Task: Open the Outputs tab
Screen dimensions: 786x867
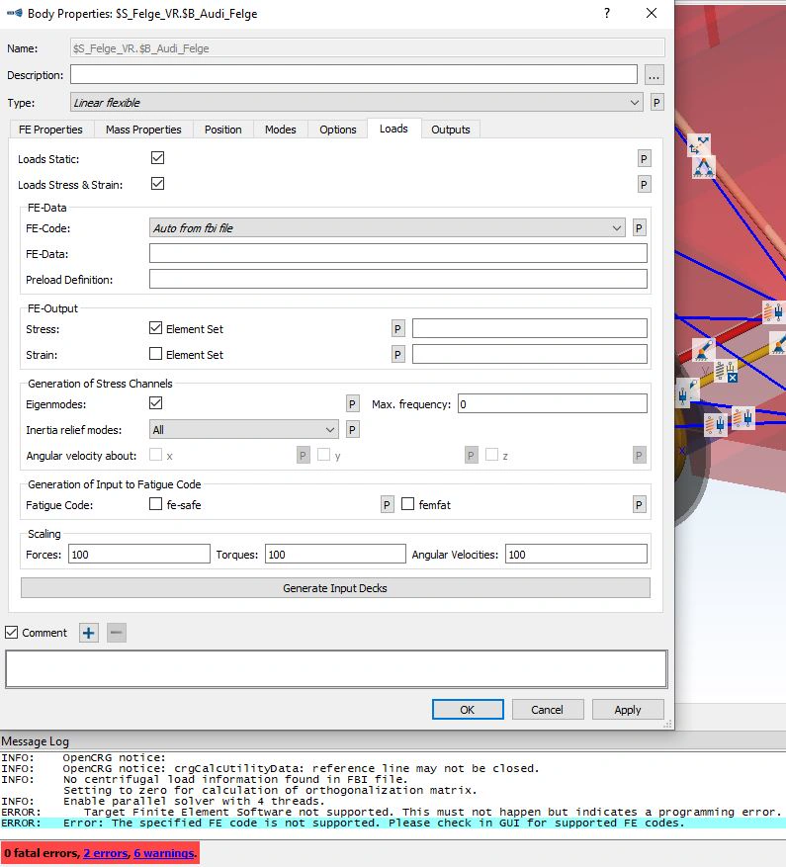Action: tap(451, 130)
